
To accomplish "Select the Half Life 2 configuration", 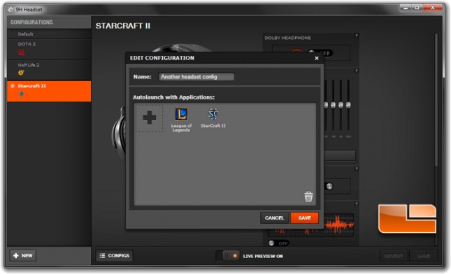I will tap(49, 70).
